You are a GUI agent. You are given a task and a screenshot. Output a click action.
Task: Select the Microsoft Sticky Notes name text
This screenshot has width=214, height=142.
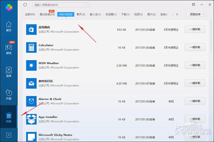pyautogui.click(x=55, y=135)
